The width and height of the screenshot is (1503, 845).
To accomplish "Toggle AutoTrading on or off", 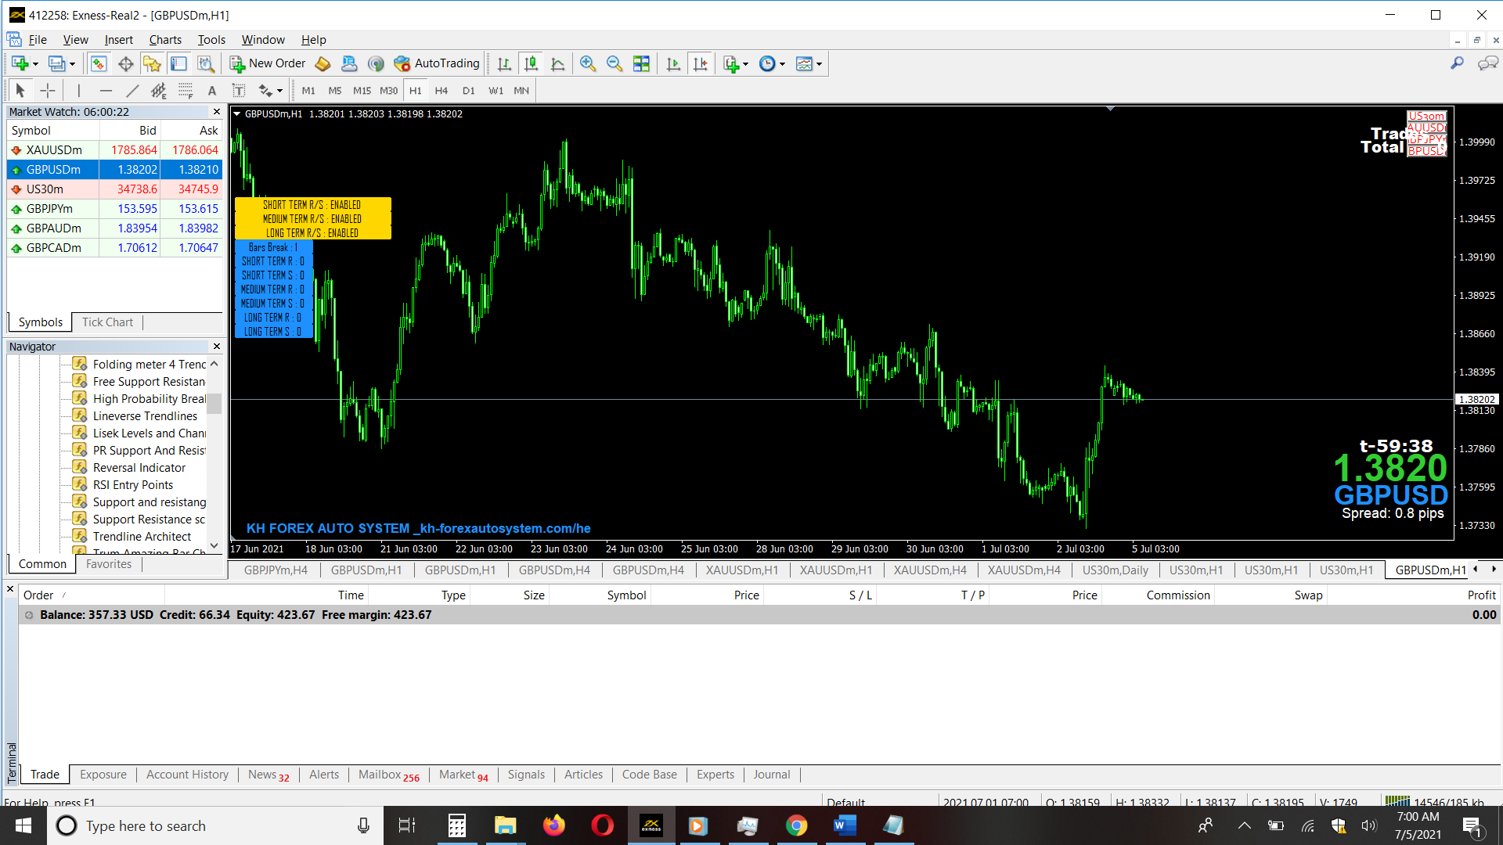I will [x=437, y=63].
